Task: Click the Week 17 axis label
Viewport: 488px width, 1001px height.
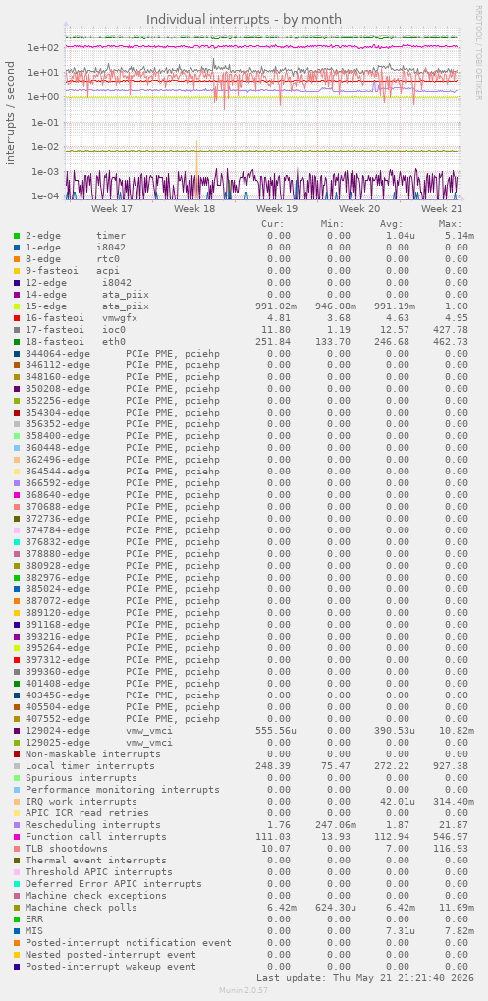Action: (112, 209)
